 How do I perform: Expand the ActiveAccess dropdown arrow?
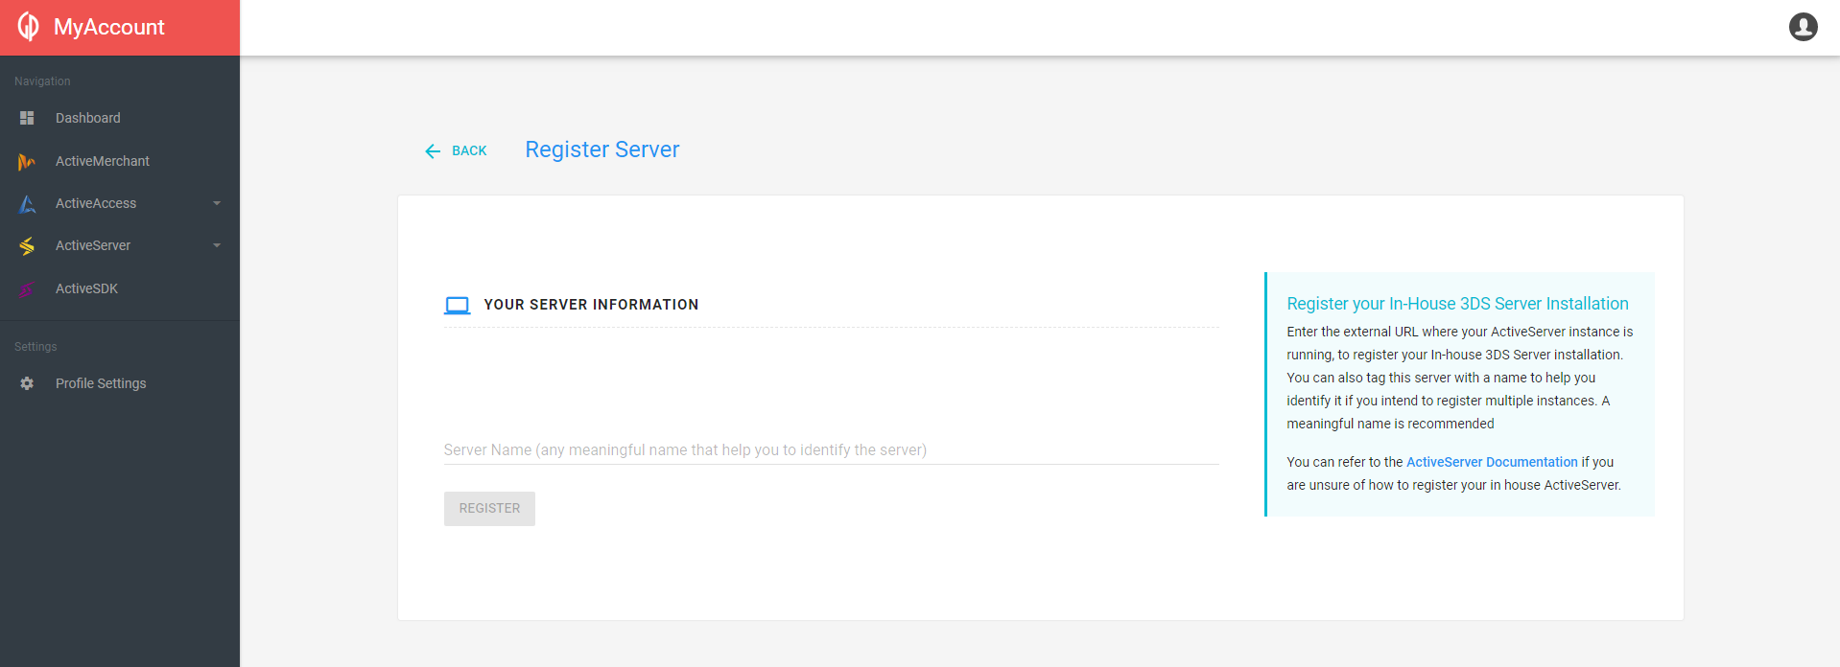[x=217, y=203]
